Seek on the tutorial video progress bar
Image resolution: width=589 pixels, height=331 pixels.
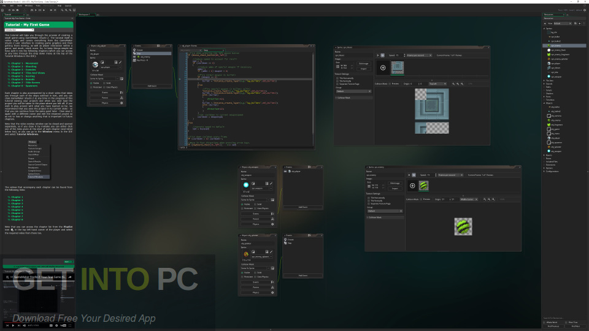[x=38, y=322]
